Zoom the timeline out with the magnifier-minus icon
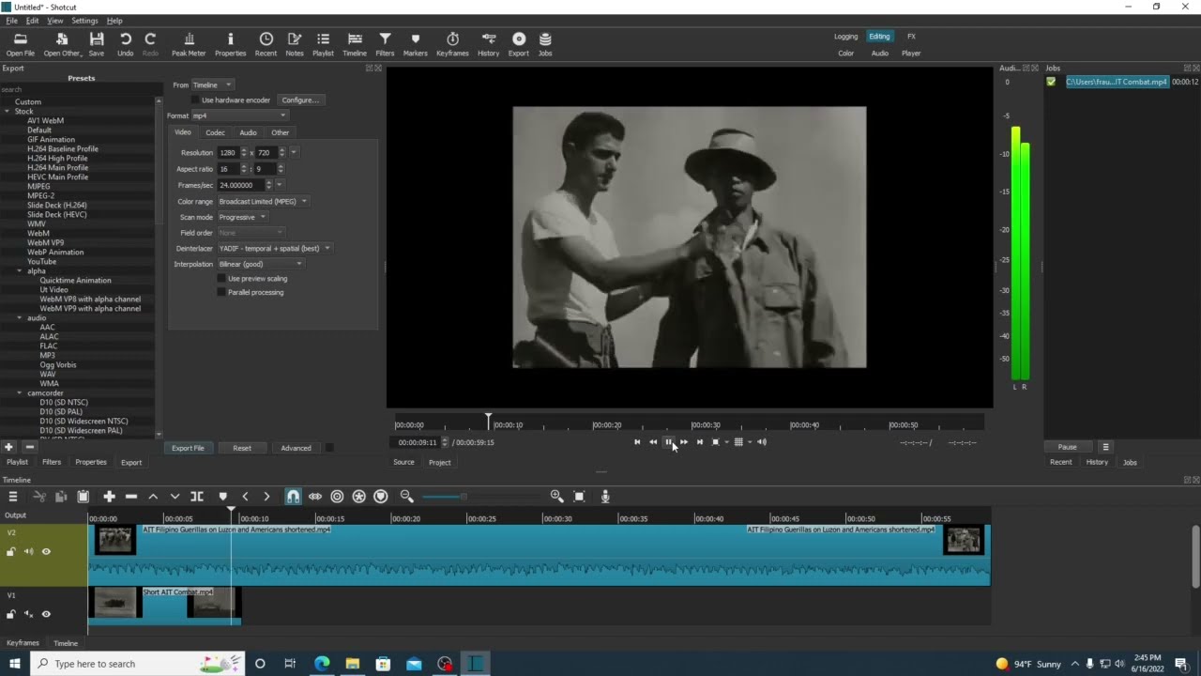 point(406,496)
